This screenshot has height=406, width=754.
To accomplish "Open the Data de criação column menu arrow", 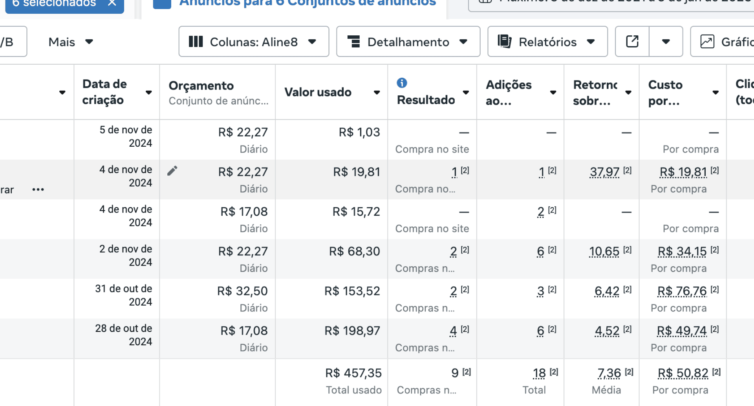I will click(149, 93).
